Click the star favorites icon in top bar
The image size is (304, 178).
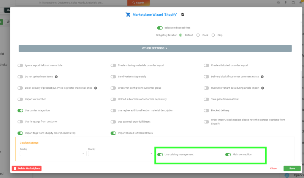coord(300,2)
